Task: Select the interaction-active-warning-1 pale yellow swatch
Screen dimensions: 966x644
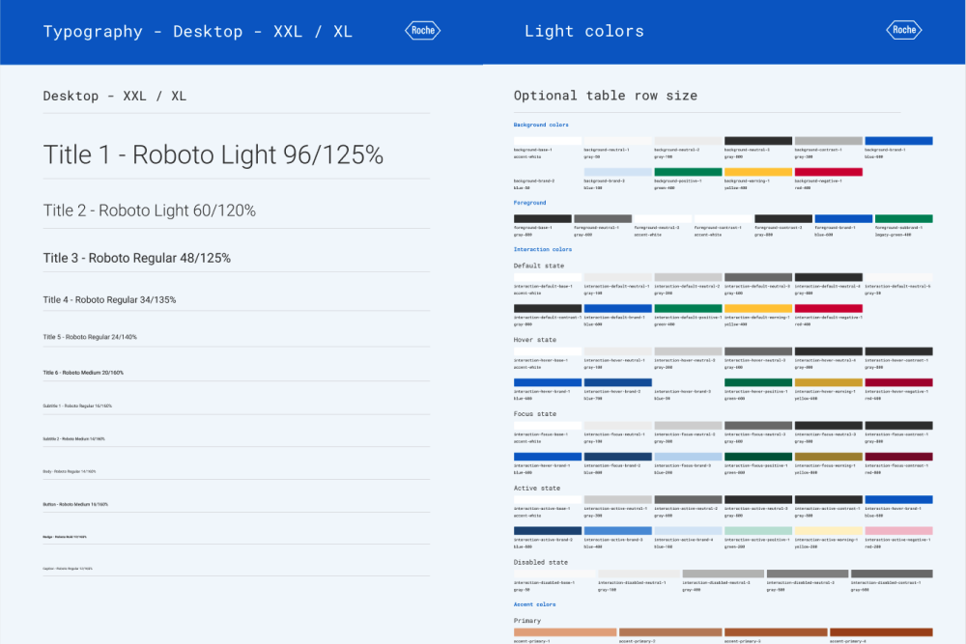Action: [828, 530]
